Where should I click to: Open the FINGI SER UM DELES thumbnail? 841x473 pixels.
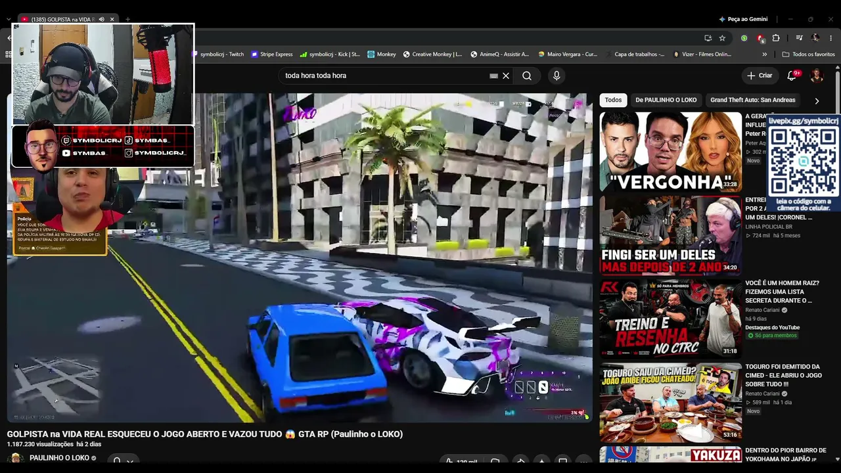670,235
